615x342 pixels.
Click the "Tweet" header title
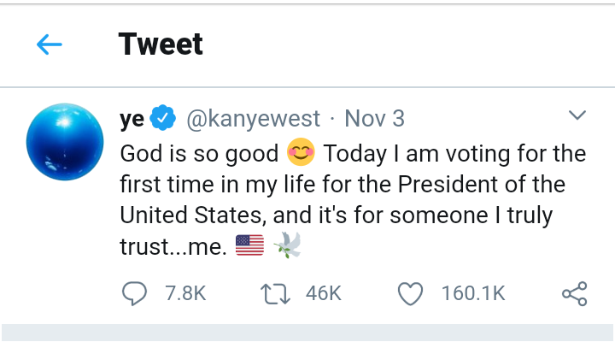(x=161, y=44)
